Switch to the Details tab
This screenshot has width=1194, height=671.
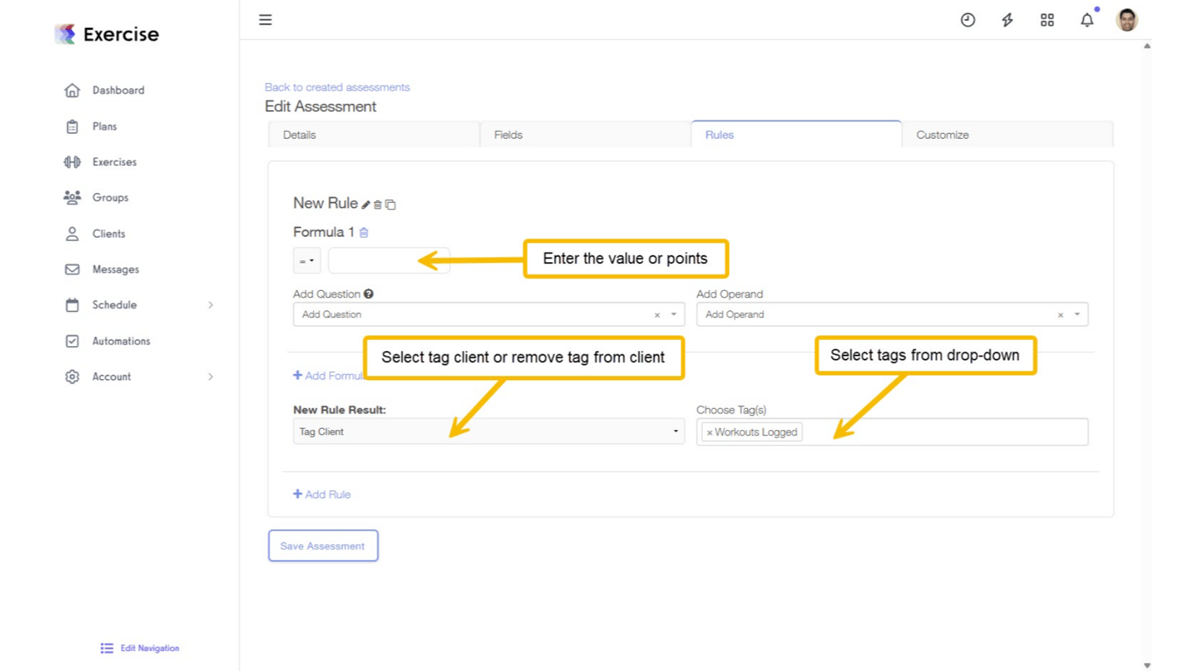(300, 135)
